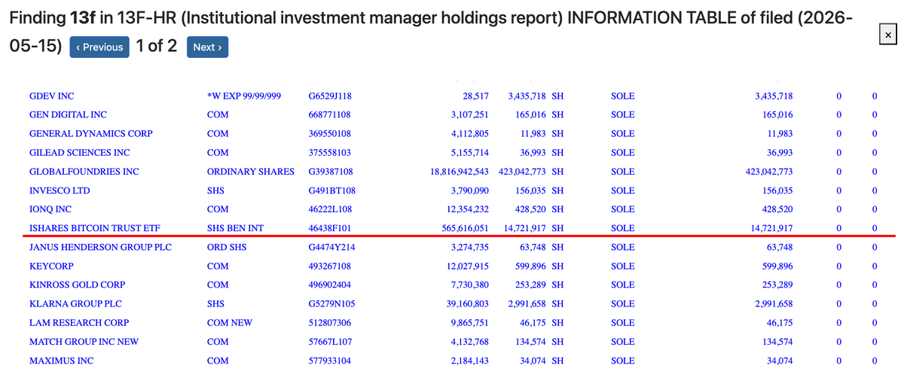Select GILEAD SCIENCES INC name

(80, 153)
